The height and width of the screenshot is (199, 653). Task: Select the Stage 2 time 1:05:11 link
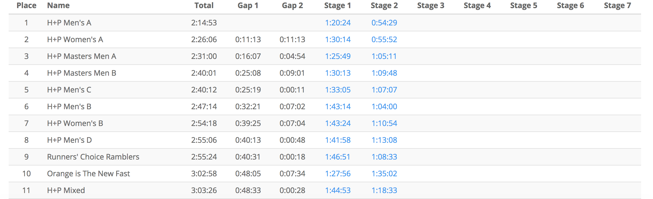[x=384, y=56]
